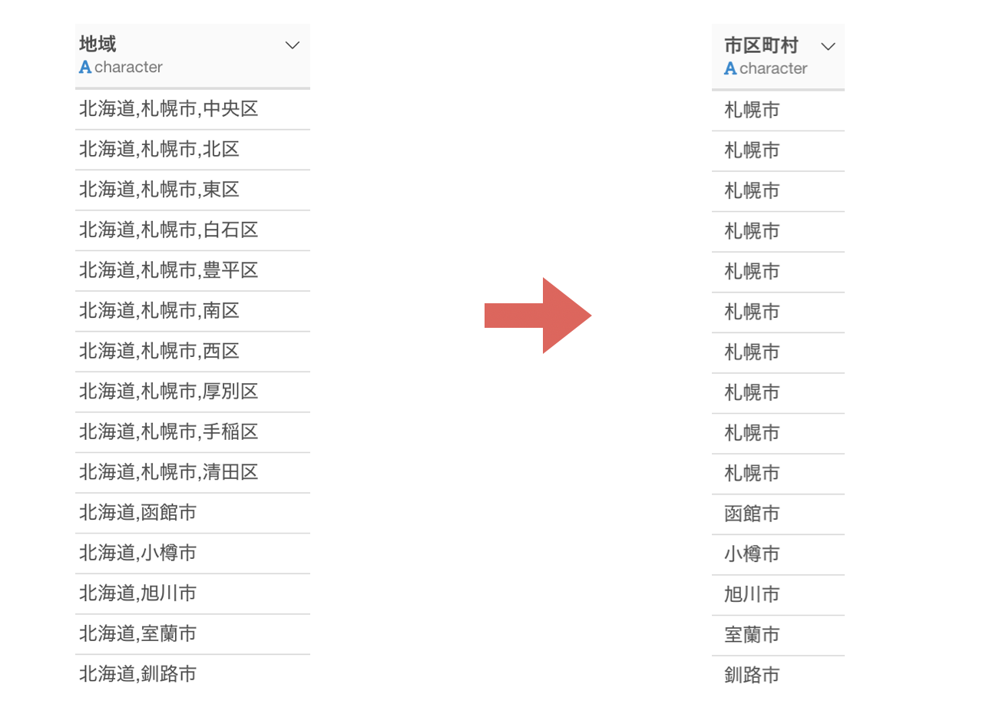986x714 pixels.
Task: Open the 地域 column dropdown chevron
Action: pos(292,45)
